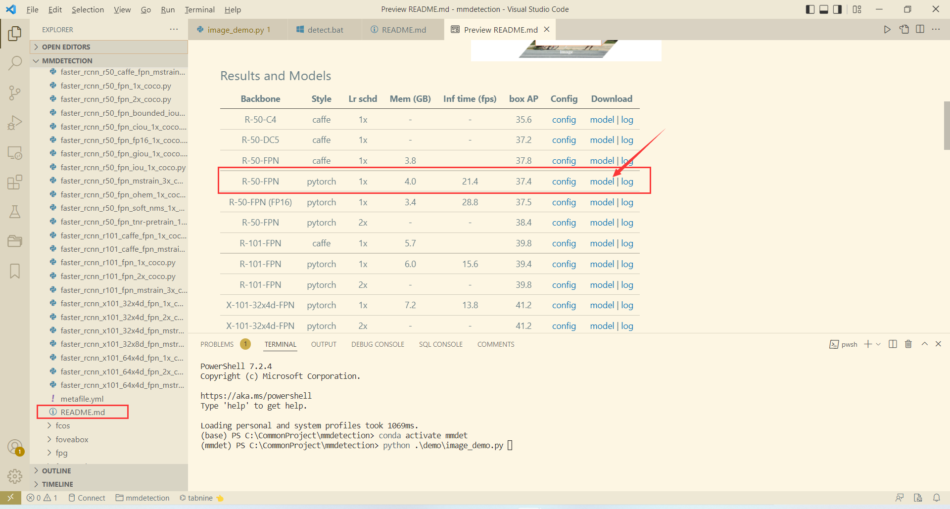Toggle Panel layout button
Image resolution: width=950 pixels, height=509 pixels.
click(x=824, y=9)
